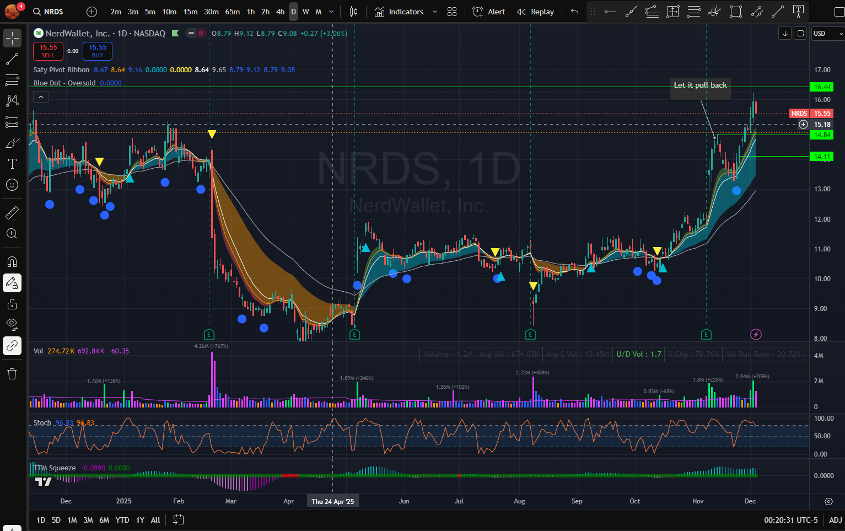Select the callout text tool in favorites
845x531 pixels.
tap(798, 12)
